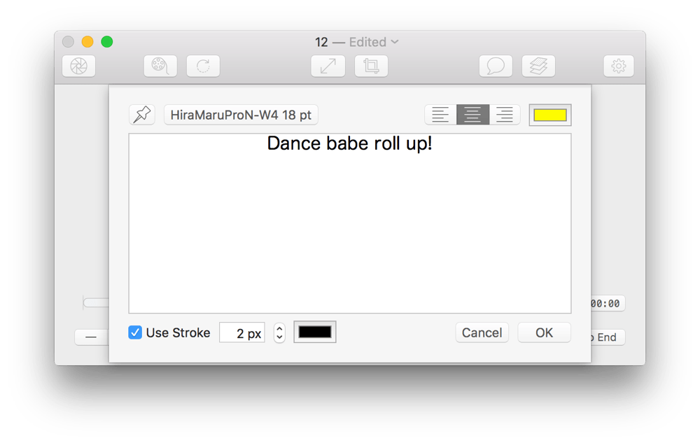Open the film reel recording tool
This screenshot has width=700, height=443.
tap(160, 66)
